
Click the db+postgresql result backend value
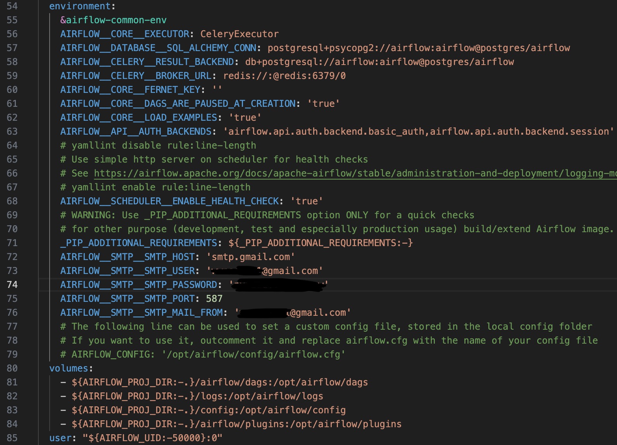[380, 62]
